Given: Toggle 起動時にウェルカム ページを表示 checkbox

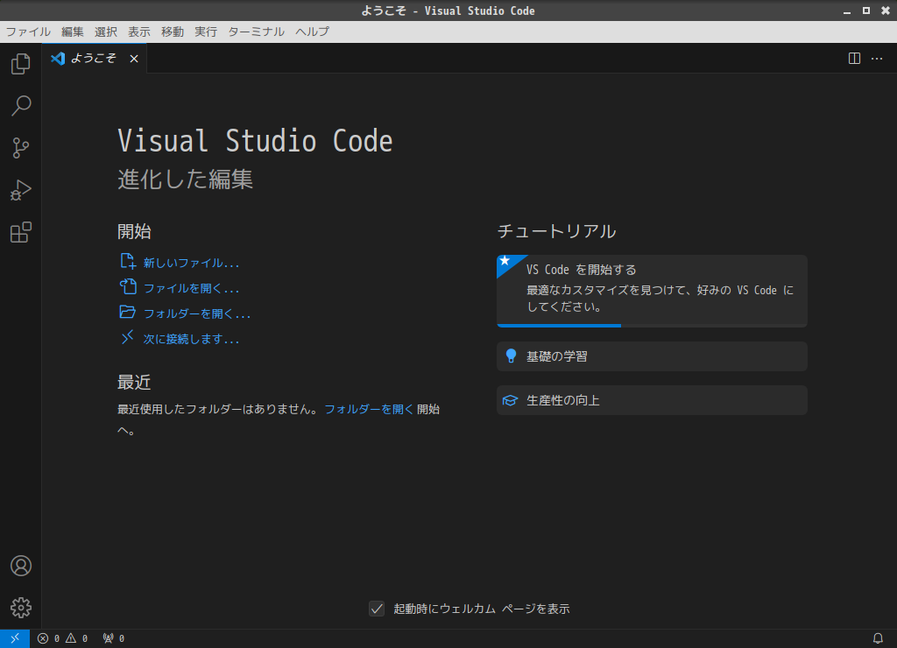Looking at the screenshot, I should click(x=377, y=609).
